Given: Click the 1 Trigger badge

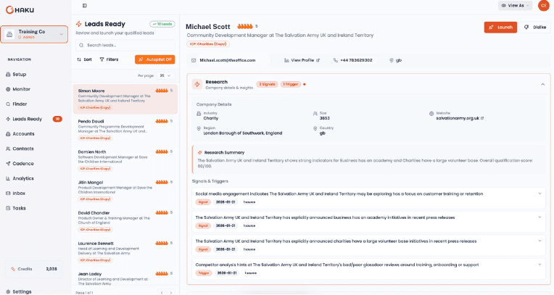Looking at the screenshot, I should tap(291, 84).
